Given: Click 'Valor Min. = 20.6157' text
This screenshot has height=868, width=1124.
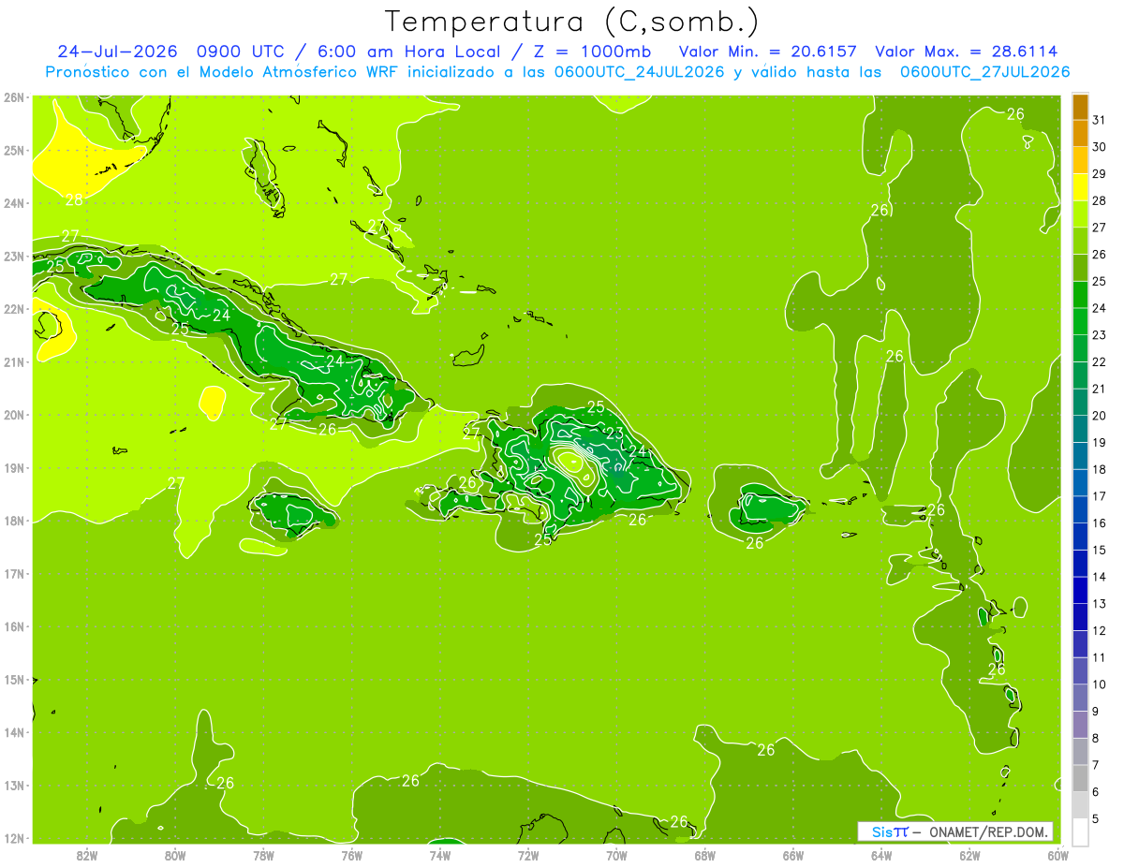Looking at the screenshot, I should pos(769,51).
